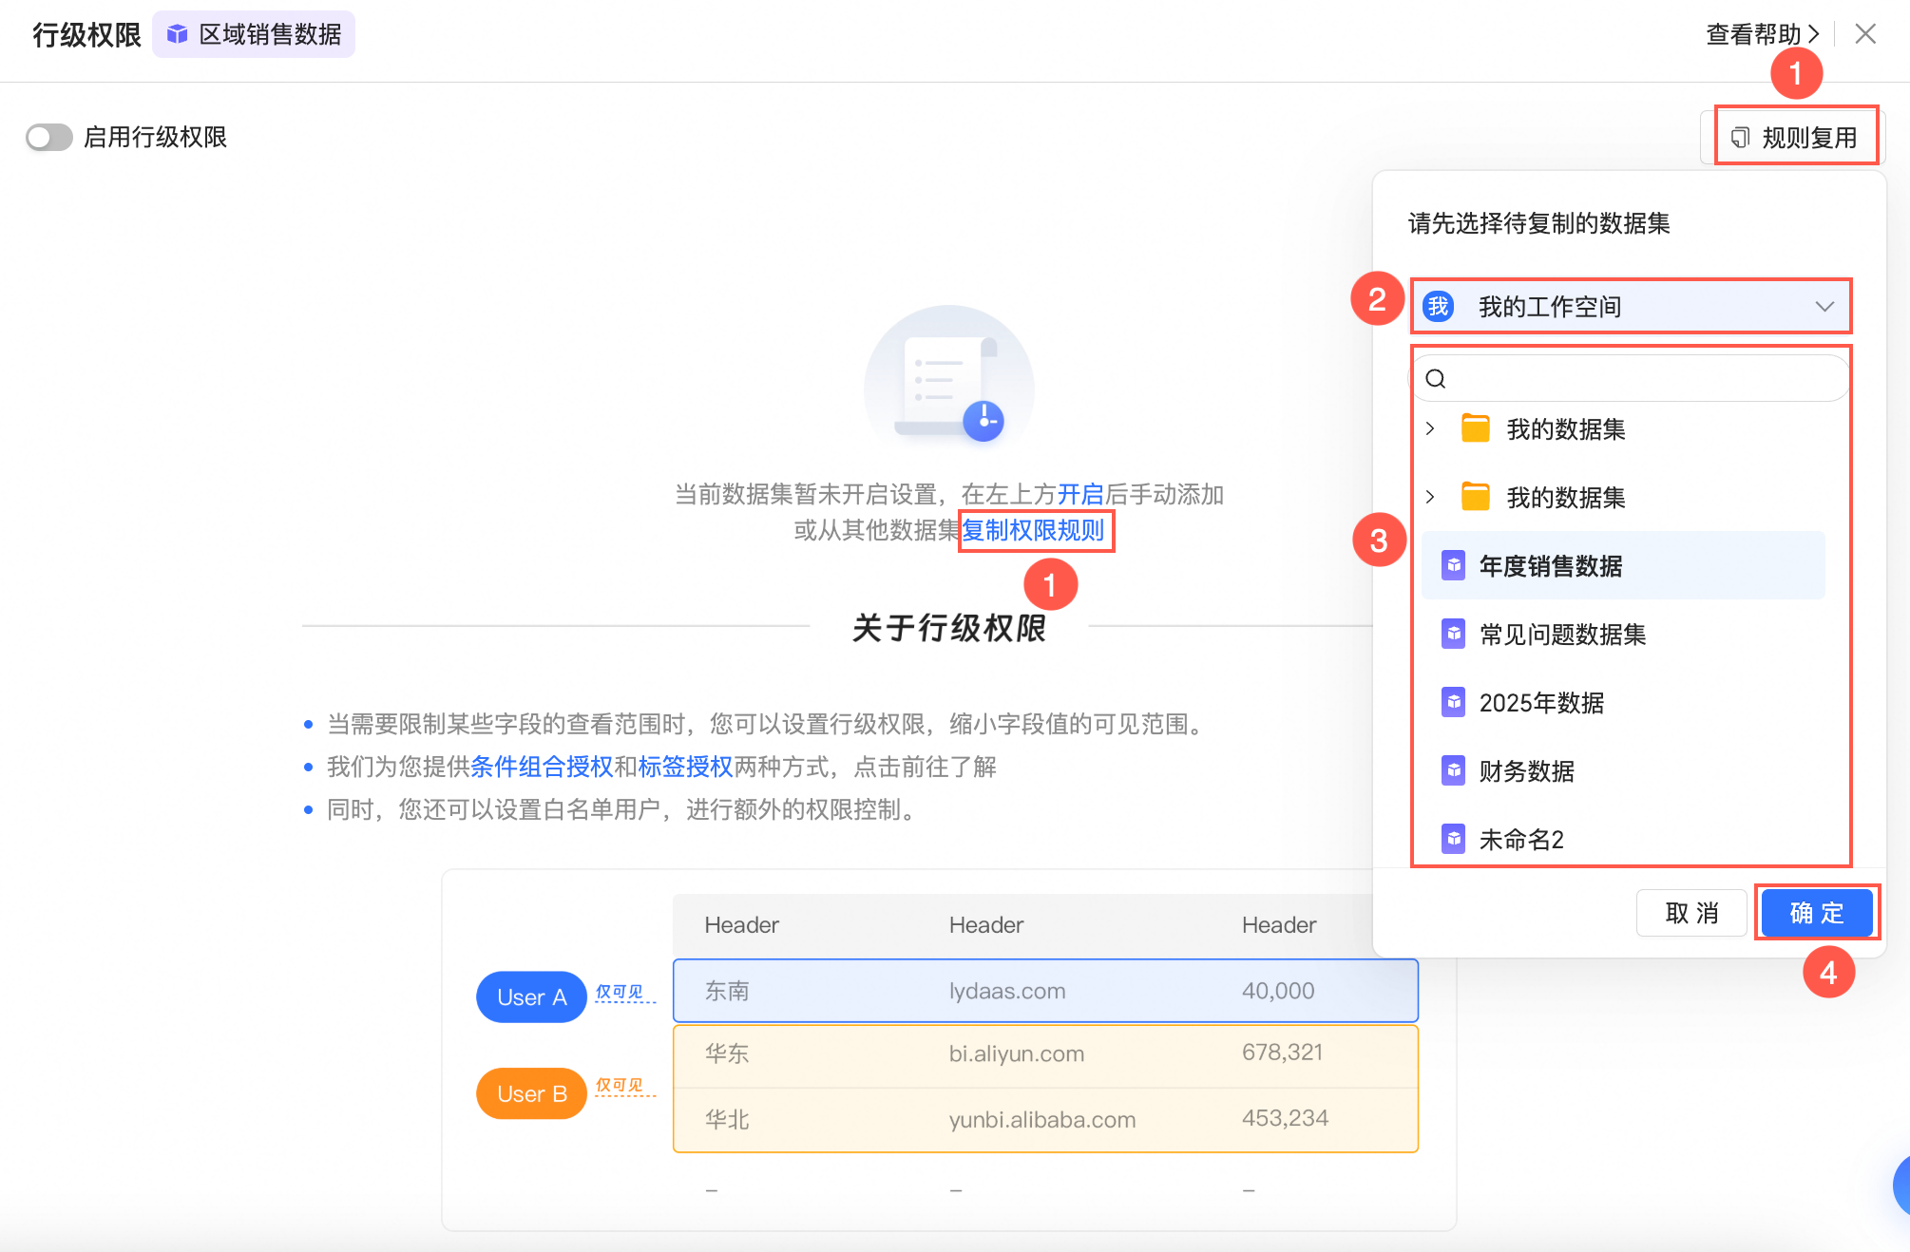Click the 未命名2 dataset icon

(1453, 840)
